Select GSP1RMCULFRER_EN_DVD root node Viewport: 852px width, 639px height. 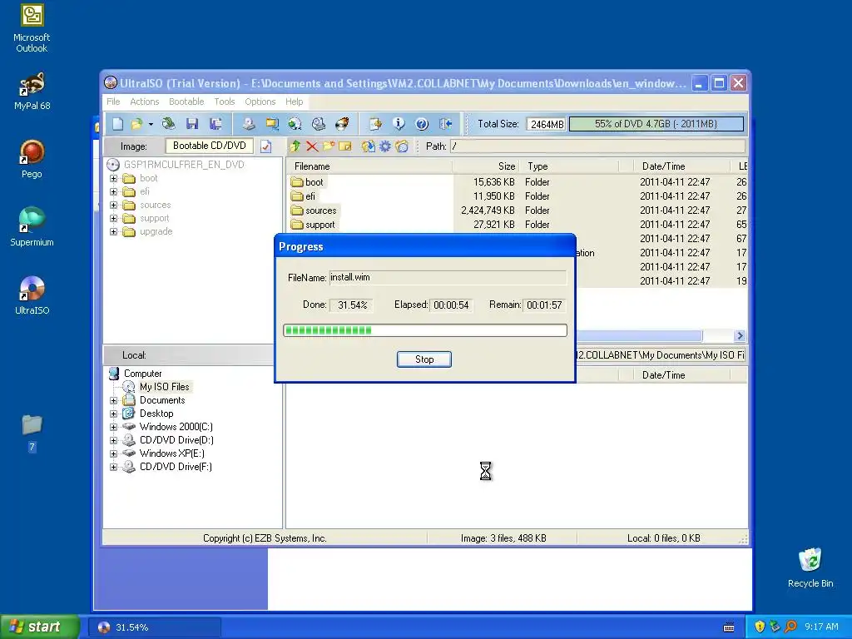[x=184, y=165]
